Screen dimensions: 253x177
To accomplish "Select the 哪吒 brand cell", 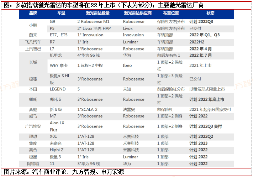I will 33,99.
